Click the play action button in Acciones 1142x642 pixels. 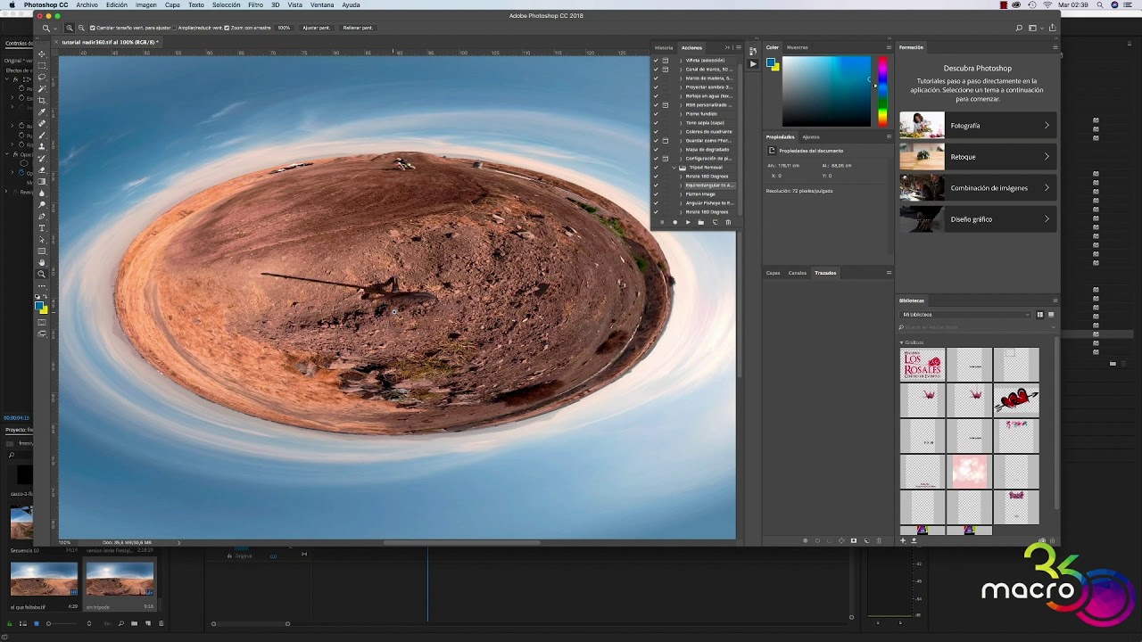pos(688,222)
